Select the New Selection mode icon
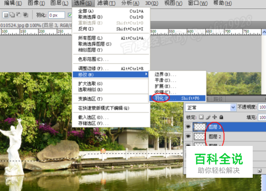 pyautogui.click(x=6, y=15)
